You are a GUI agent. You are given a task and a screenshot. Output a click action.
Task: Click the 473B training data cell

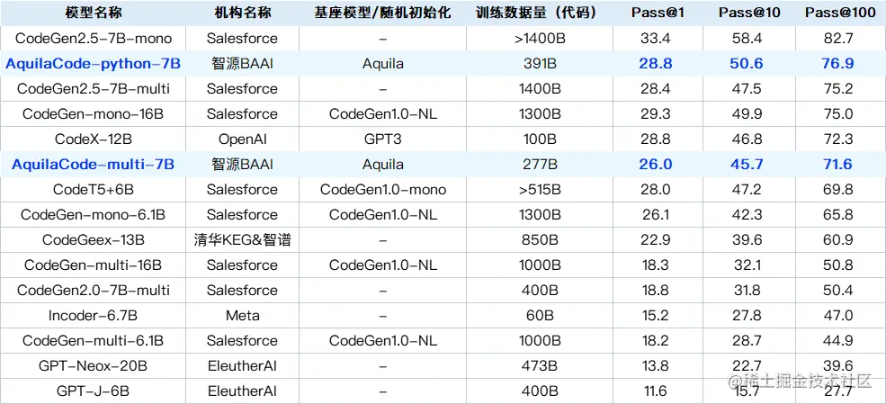click(540, 366)
